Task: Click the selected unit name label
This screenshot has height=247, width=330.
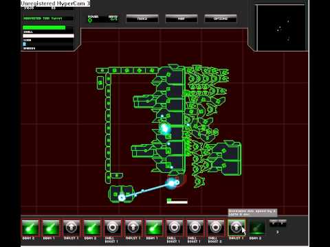Action: [43, 19]
